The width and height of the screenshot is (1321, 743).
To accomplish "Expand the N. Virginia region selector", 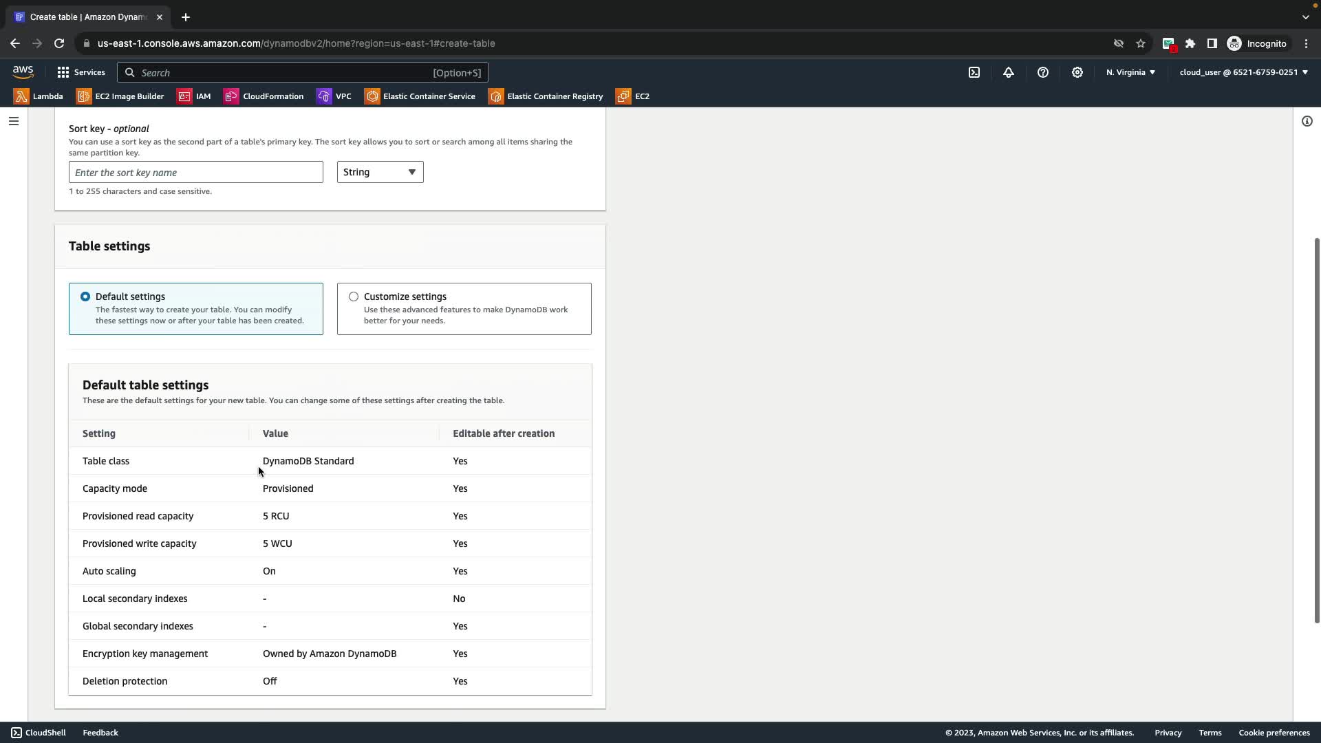I will [x=1130, y=72].
